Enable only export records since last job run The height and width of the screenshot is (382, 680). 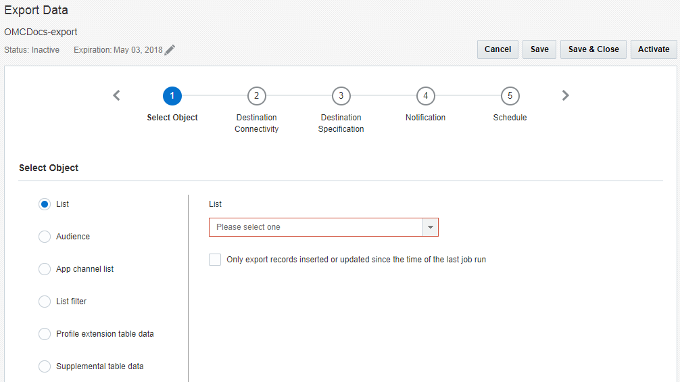tap(215, 260)
